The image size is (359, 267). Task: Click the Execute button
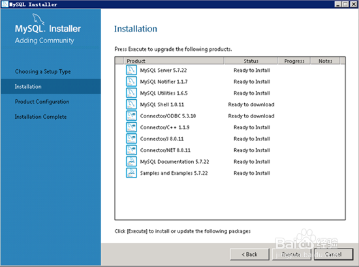pos(292,254)
